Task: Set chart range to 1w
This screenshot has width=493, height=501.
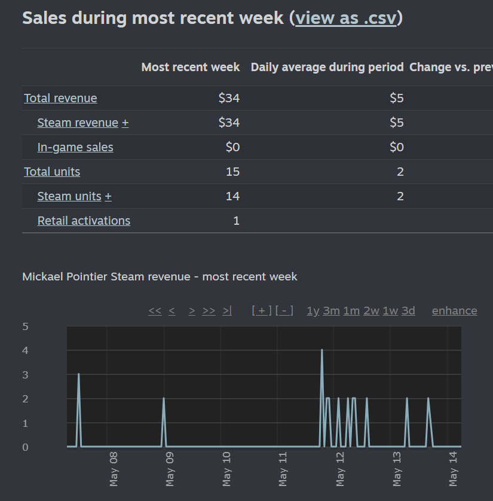Action: pos(390,310)
